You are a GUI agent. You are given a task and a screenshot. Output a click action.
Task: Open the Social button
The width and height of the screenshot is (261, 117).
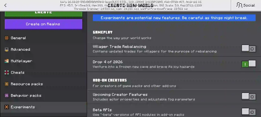[x=246, y=5]
